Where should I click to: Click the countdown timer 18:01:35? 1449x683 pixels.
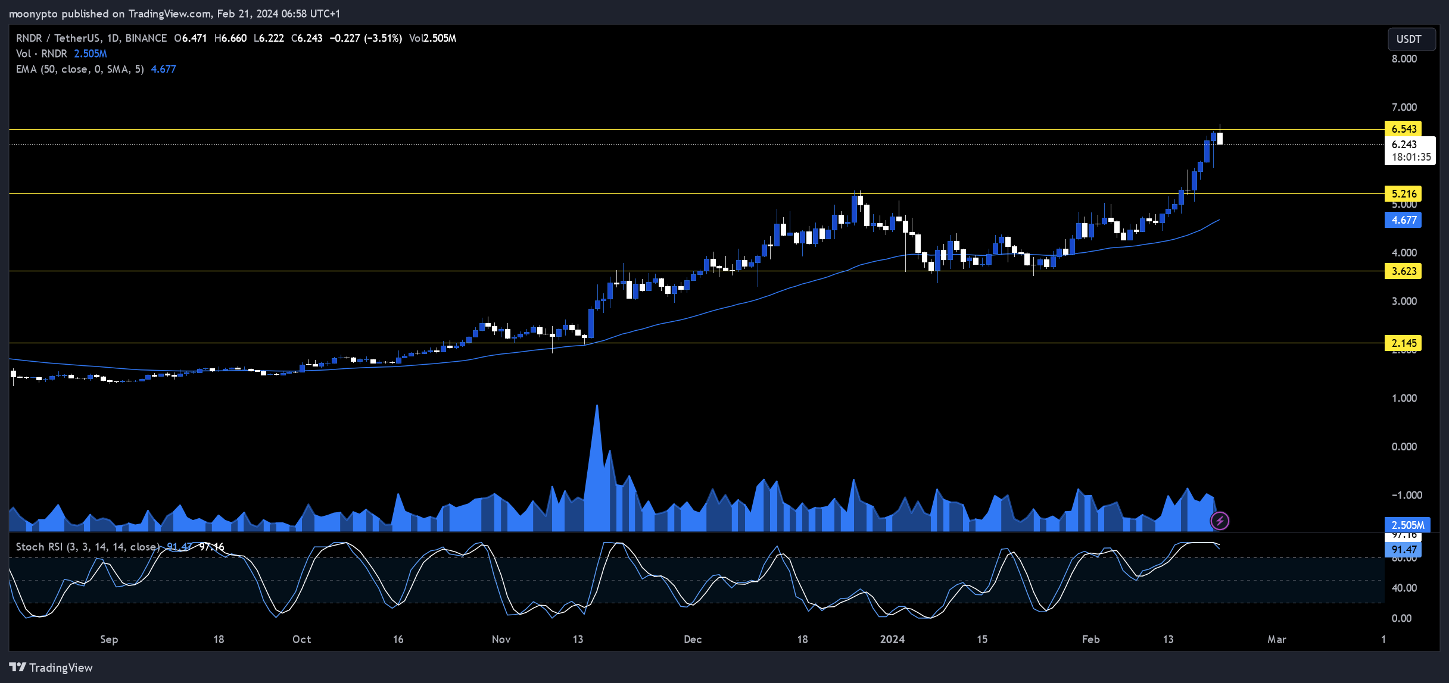[x=1411, y=157]
